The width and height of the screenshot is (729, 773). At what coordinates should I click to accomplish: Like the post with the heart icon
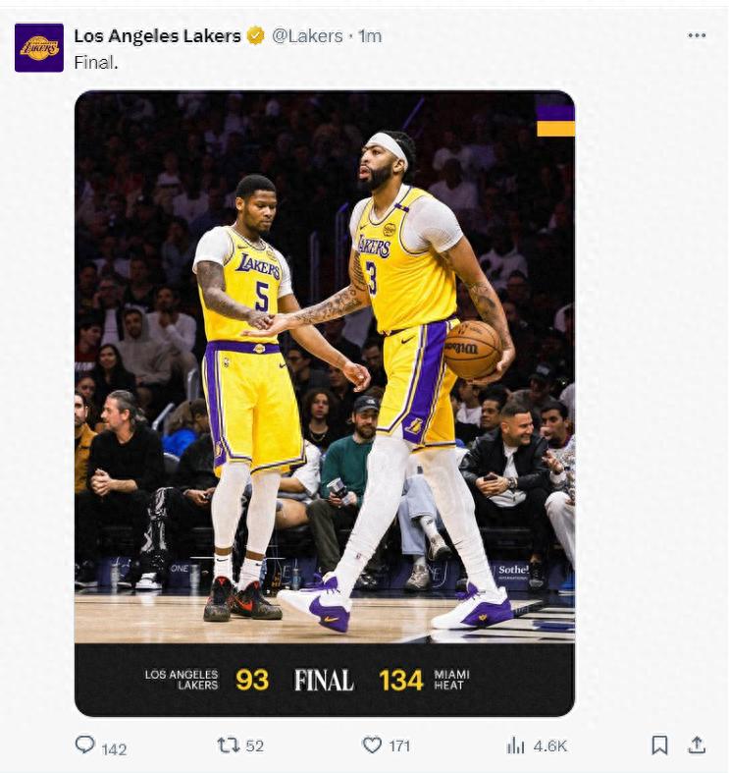pos(372,745)
